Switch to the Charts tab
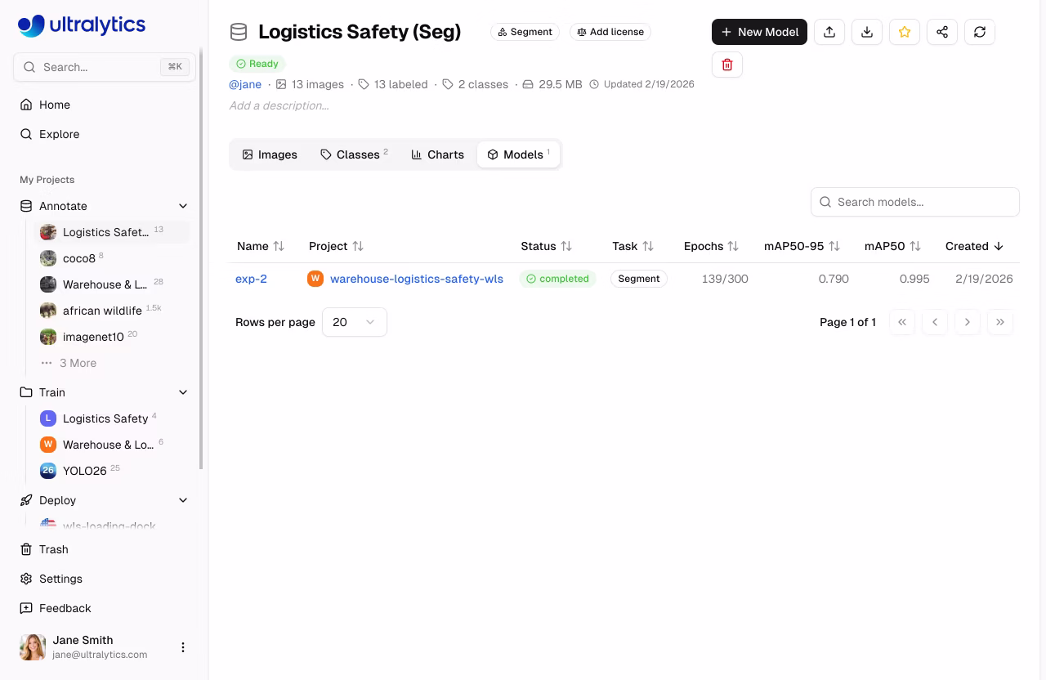This screenshot has width=1046, height=680. pyautogui.click(x=437, y=154)
